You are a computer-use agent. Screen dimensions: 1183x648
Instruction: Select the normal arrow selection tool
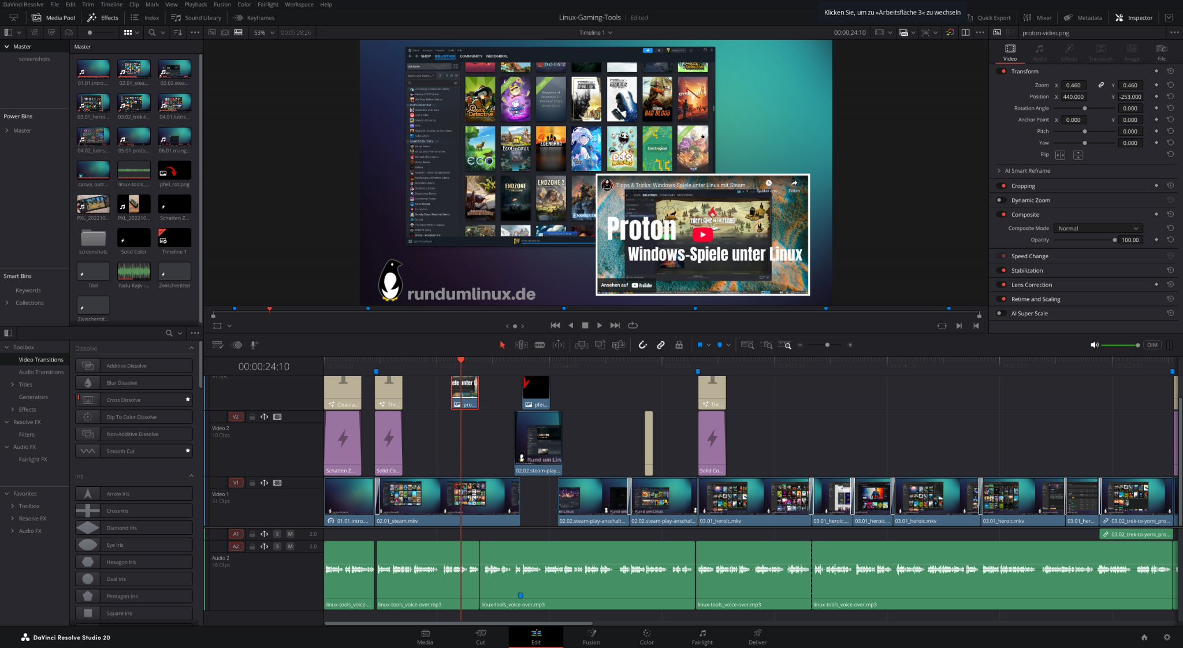(501, 345)
